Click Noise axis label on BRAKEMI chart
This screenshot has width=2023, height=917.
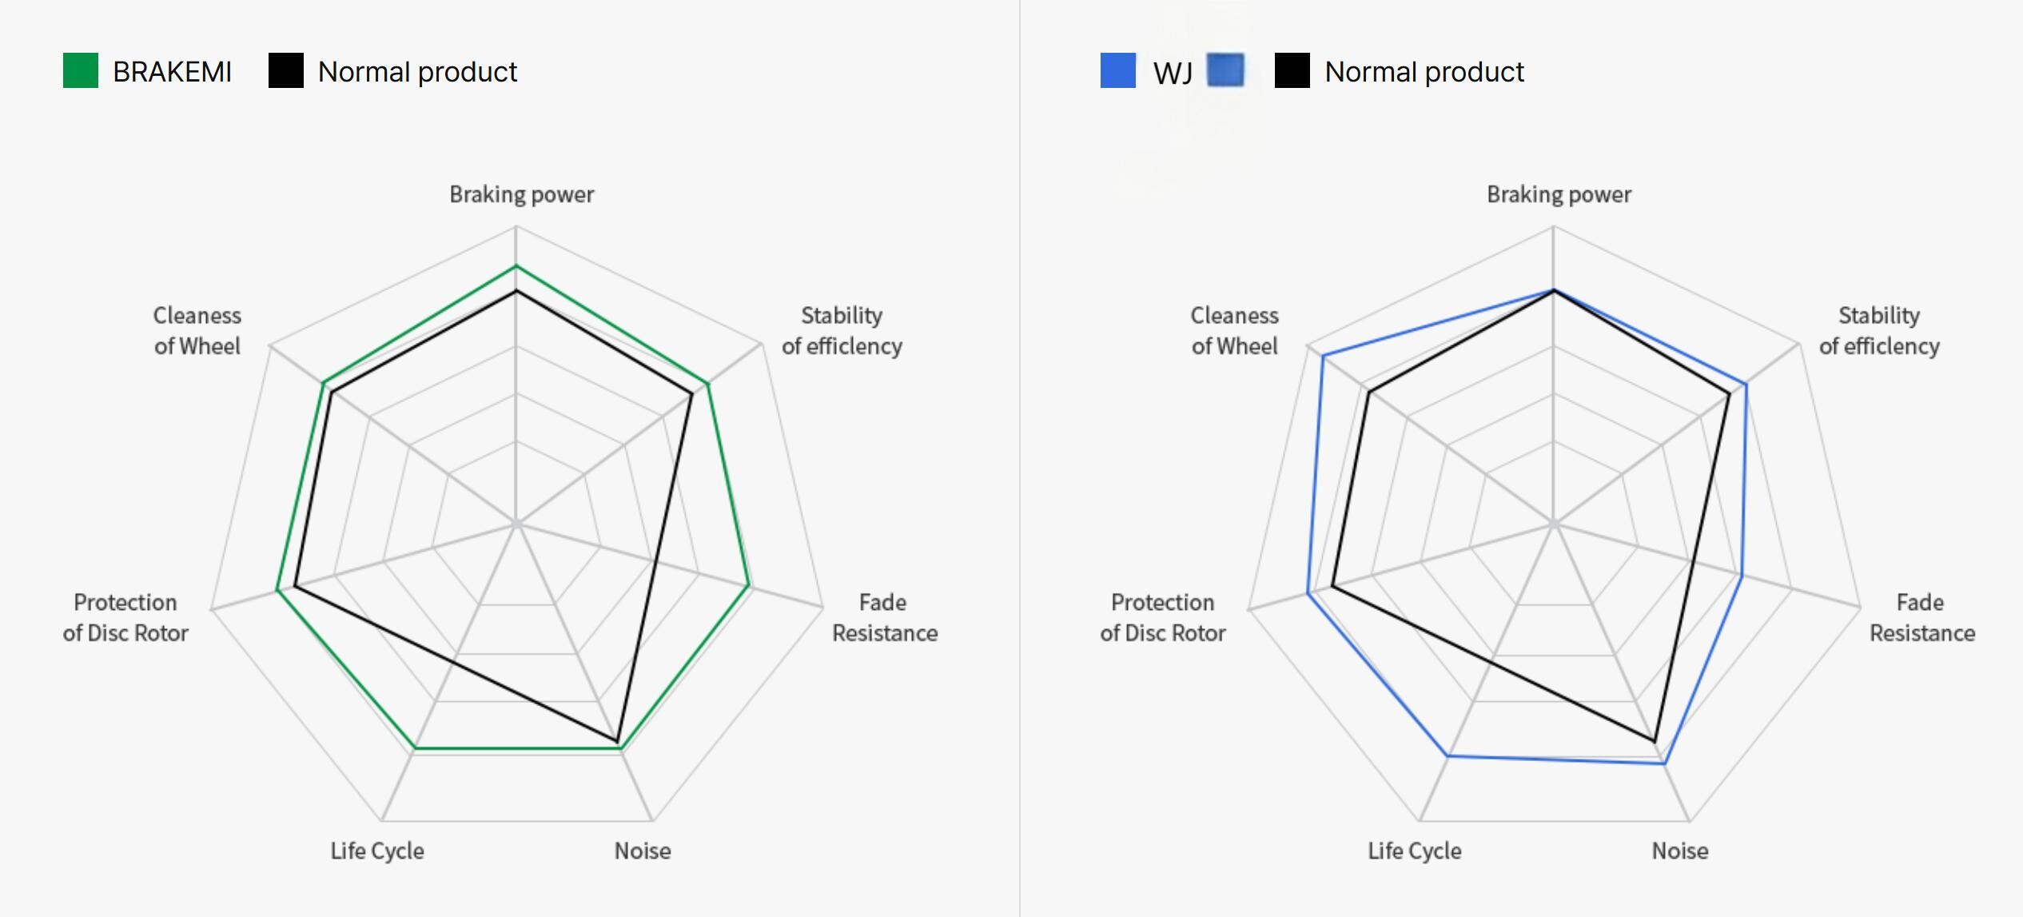click(x=642, y=851)
